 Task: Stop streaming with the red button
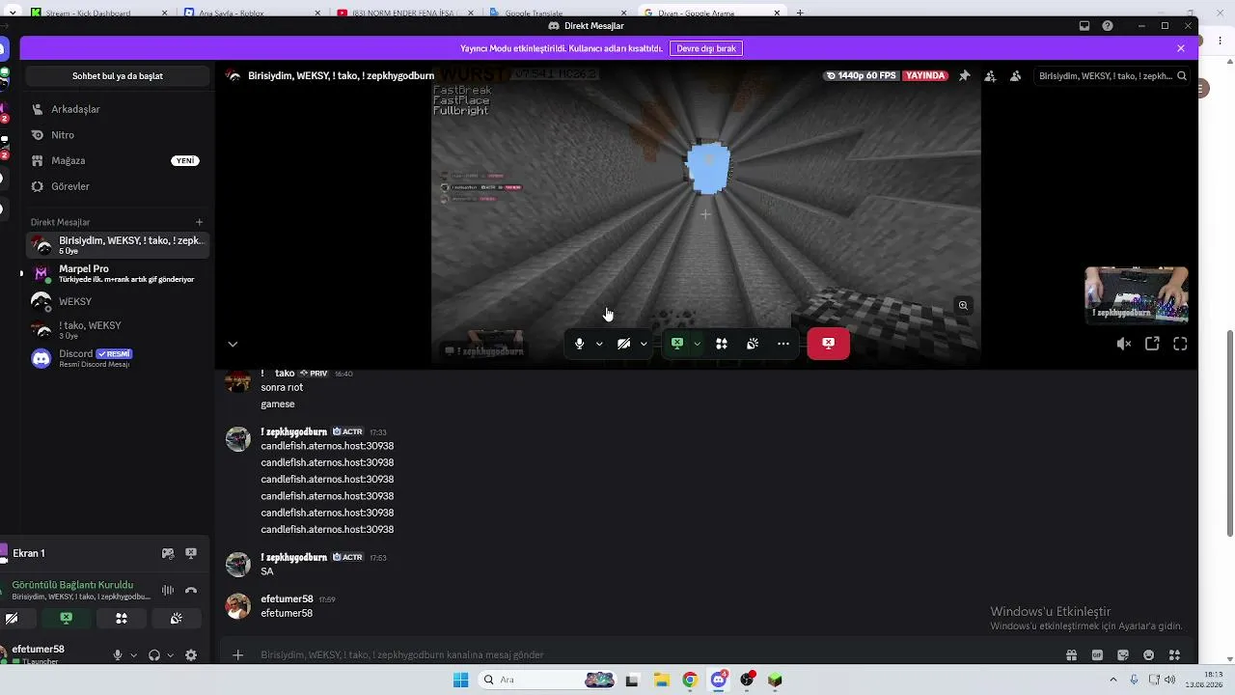pos(828,344)
